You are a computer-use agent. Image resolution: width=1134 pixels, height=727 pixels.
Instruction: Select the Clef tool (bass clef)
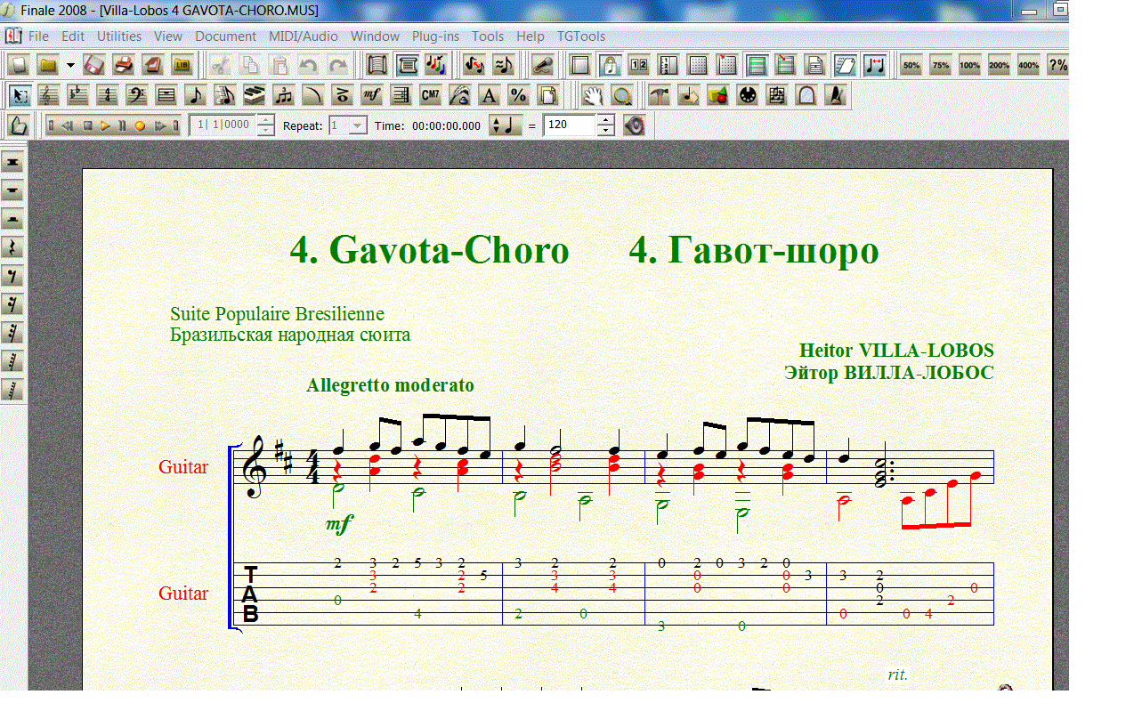(137, 95)
